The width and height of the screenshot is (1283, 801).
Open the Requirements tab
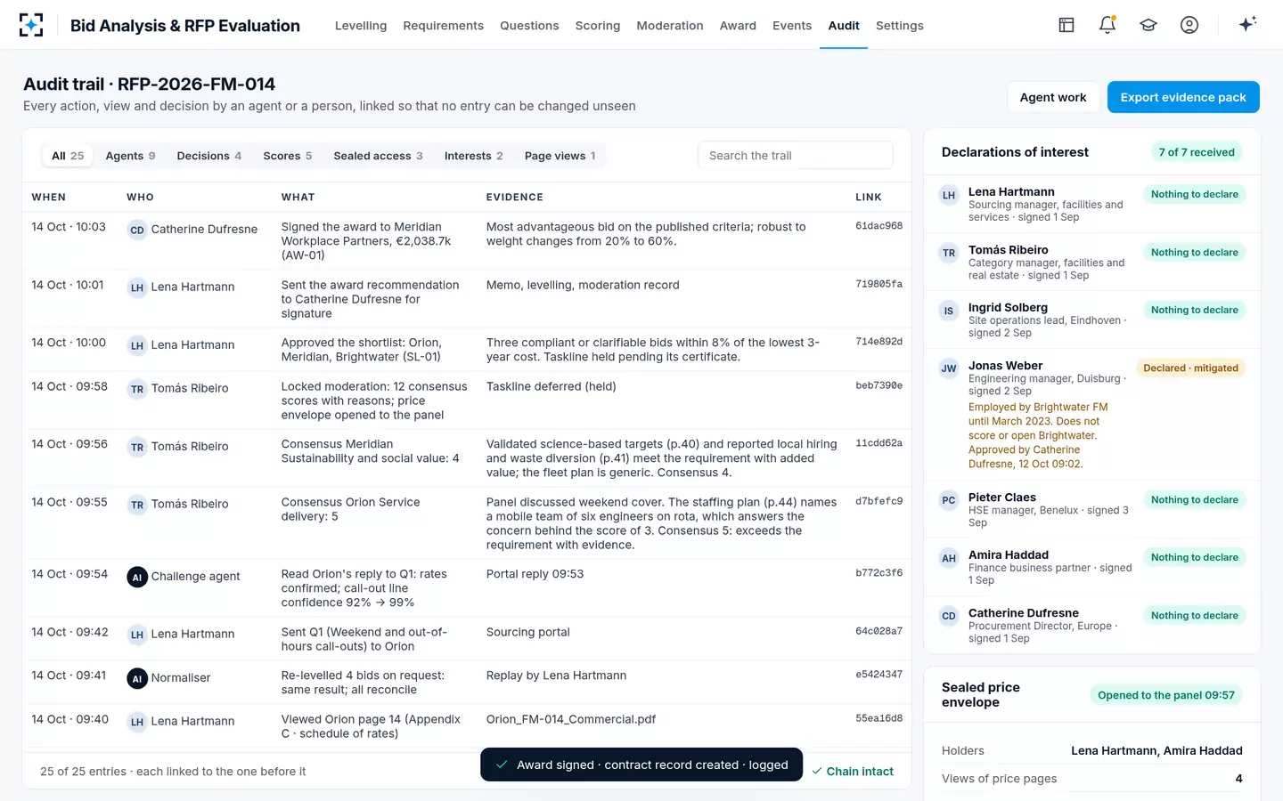(x=444, y=26)
